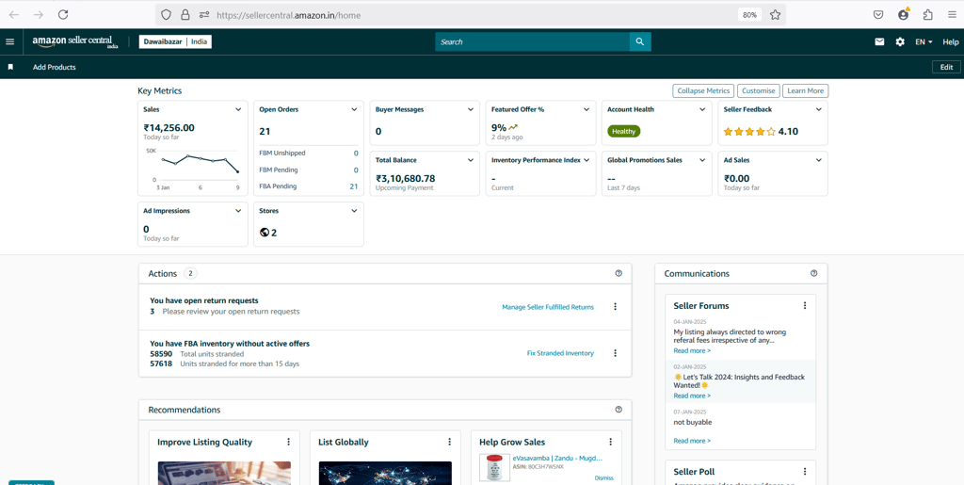Expand the Seller Feedback card chevron
Screen dimensions: 964x485
818,109
